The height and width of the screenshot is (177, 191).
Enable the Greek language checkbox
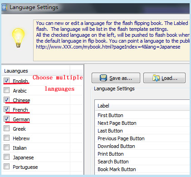coord(6,128)
